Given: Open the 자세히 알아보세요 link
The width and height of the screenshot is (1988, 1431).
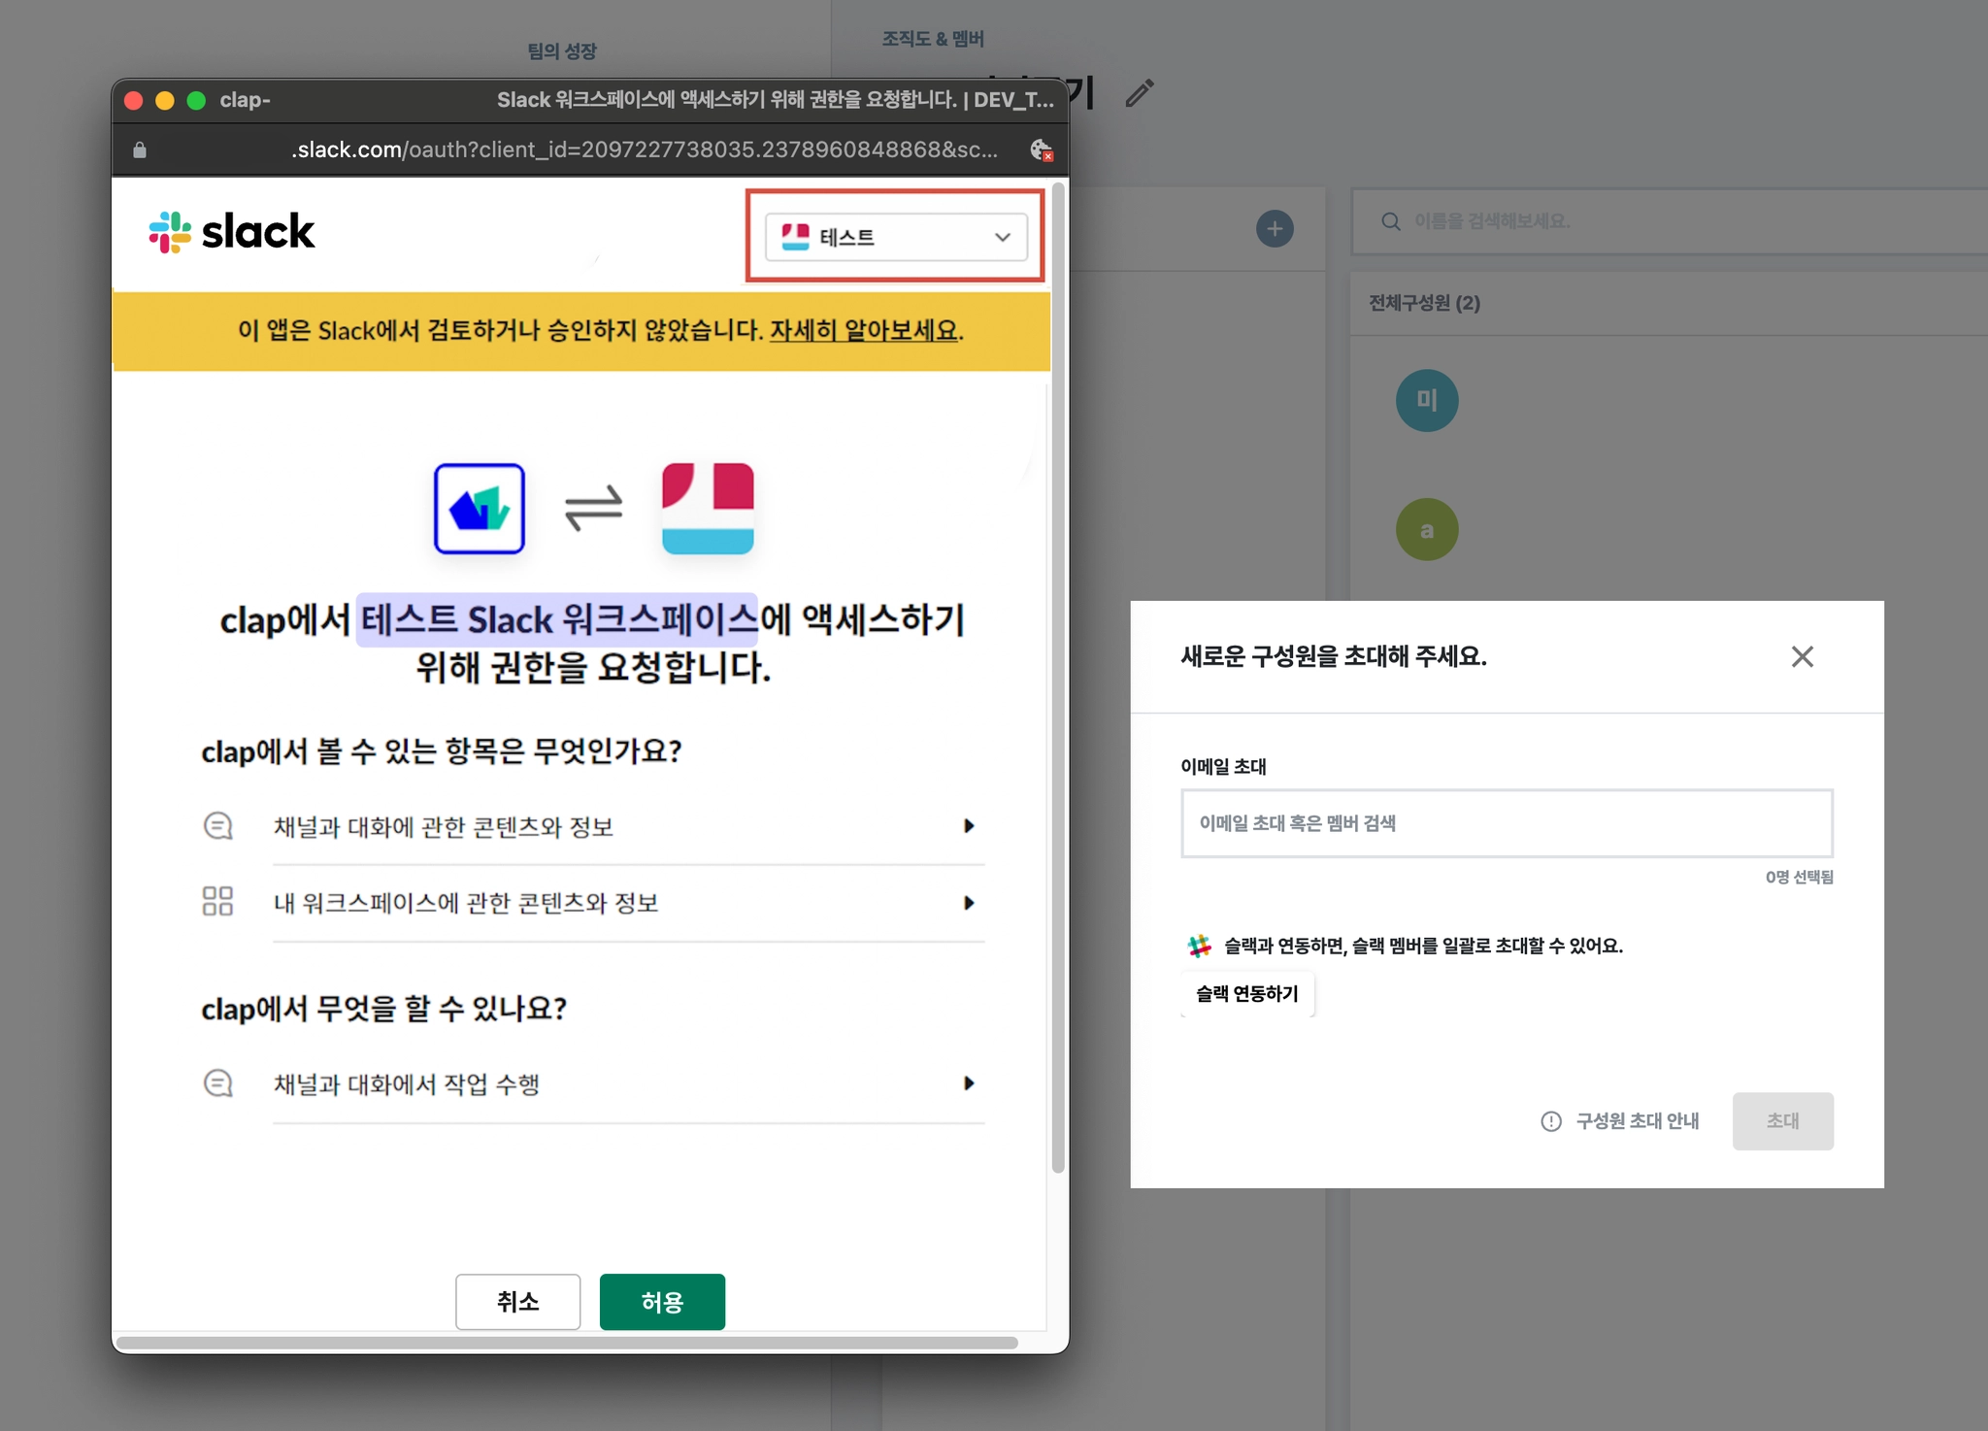Looking at the screenshot, I should click(x=864, y=331).
